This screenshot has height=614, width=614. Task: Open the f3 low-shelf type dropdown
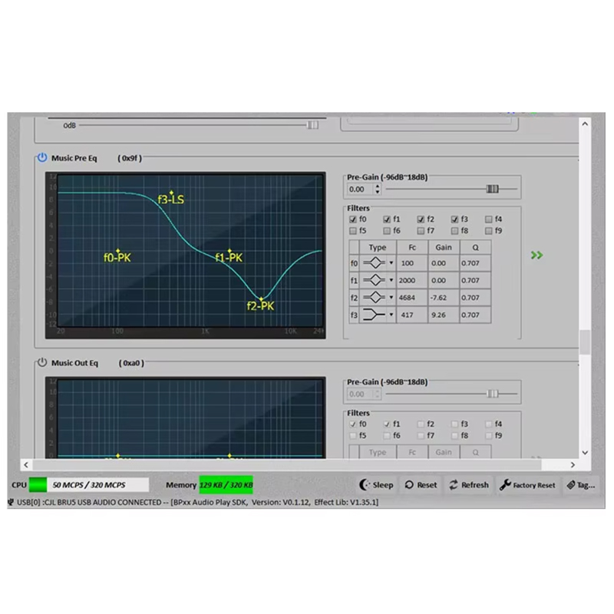coord(391,315)
